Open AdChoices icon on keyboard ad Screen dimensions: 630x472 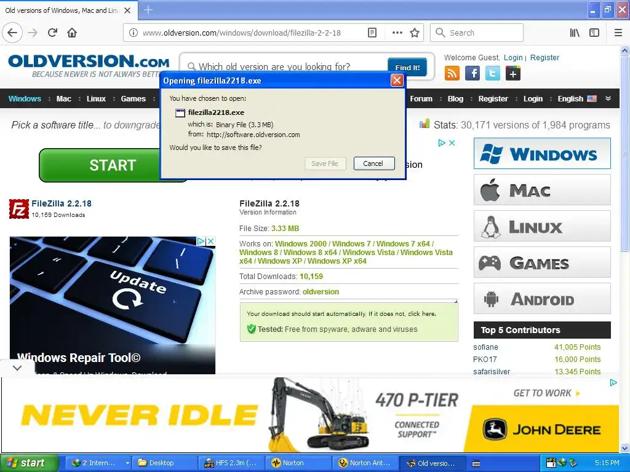point(201,241)
